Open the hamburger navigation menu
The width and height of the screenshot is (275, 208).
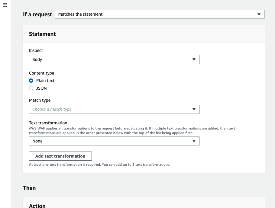5,5
